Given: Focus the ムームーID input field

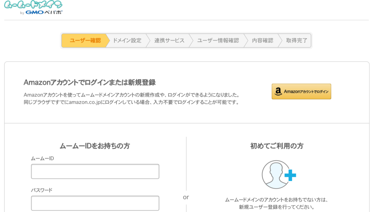Looking at the screenshot, I should tap(95, 171).
